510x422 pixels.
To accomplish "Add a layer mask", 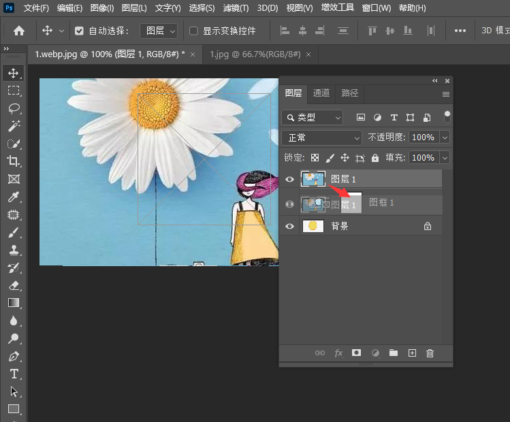I will tap(356, 353).
